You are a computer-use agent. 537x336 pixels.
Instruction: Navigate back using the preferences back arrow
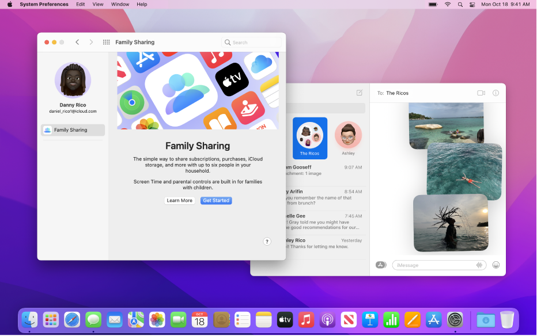pos(77,42)
